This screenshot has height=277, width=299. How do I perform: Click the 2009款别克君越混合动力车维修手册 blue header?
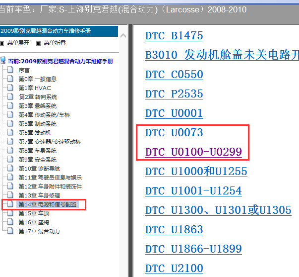[59, 31]
